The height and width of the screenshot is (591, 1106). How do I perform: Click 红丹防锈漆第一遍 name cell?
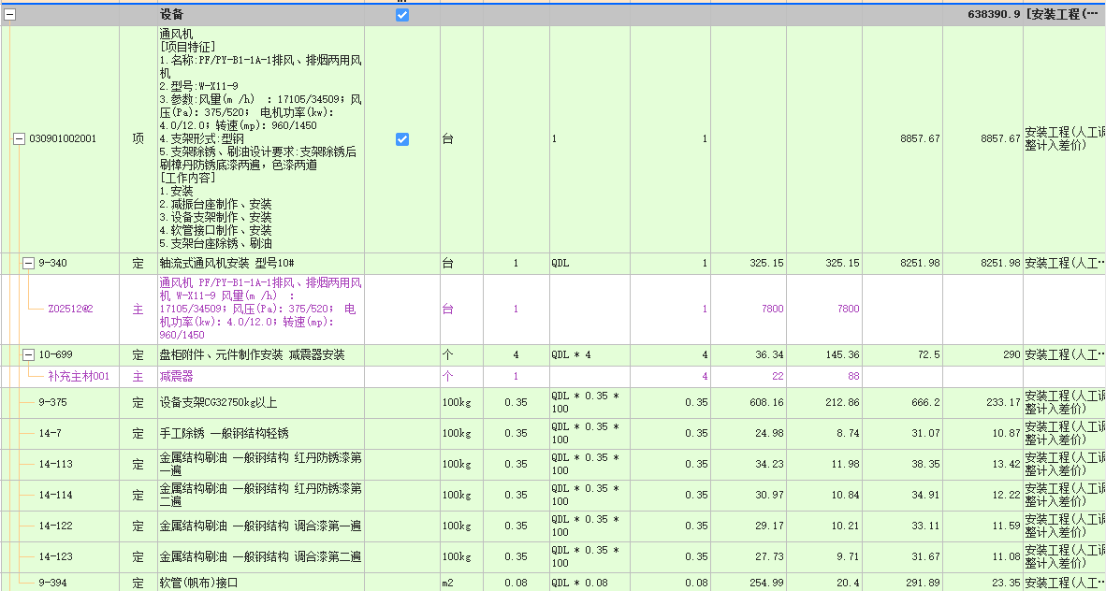260,464
